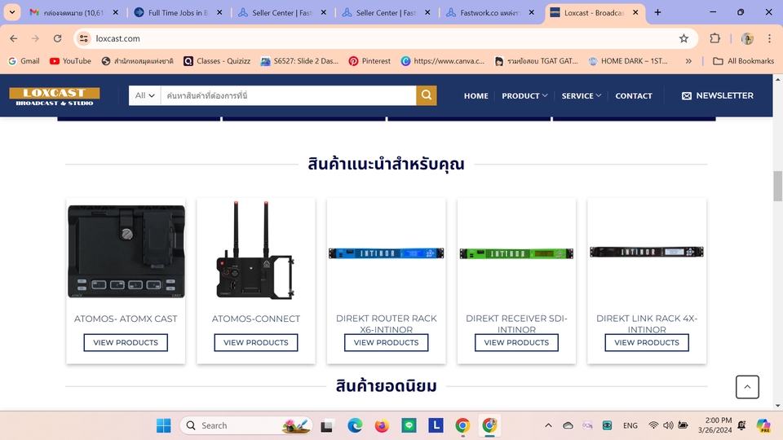This screenshot has height=440, width=783.
Task: Open the Atomos AtomX Cast product image
Action: click(x=126, y=252)
